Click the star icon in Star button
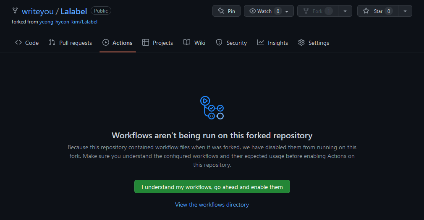This screenshot has height=220, width=424. [x=366, y=11]
